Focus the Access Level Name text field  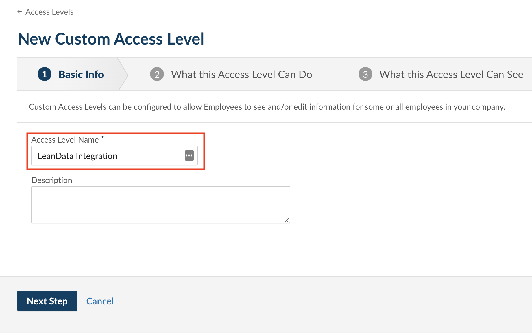point(107,156)
